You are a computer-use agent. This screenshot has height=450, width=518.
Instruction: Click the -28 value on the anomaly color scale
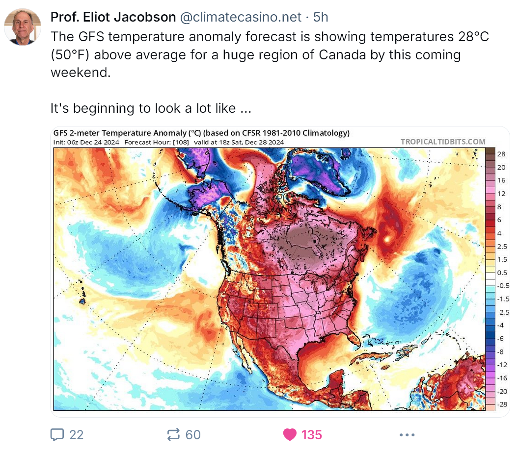(x=502, y=404)
